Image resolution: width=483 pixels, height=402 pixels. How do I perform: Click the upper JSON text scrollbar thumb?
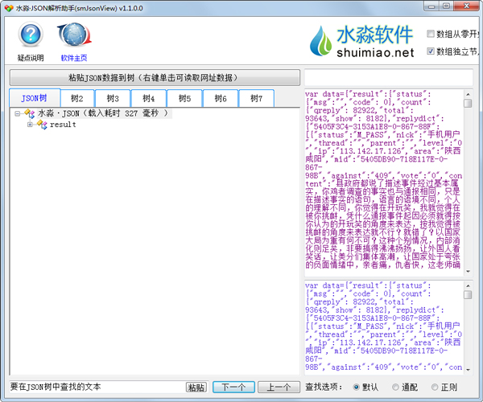click(x=468, y=103)
